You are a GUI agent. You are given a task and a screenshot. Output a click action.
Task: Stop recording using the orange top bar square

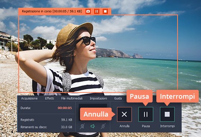(x=105, y=12)
